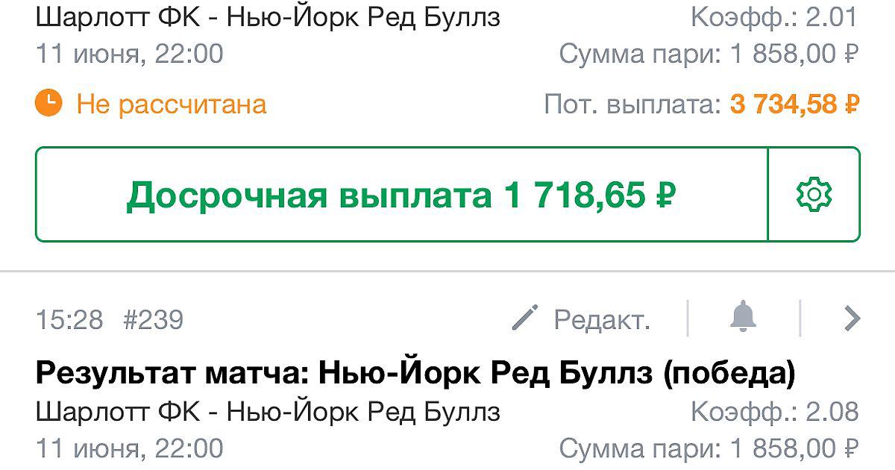
Task: Tap lower bet amount Сумма пари 1 858,00 ₽
Action: [709, 448]
